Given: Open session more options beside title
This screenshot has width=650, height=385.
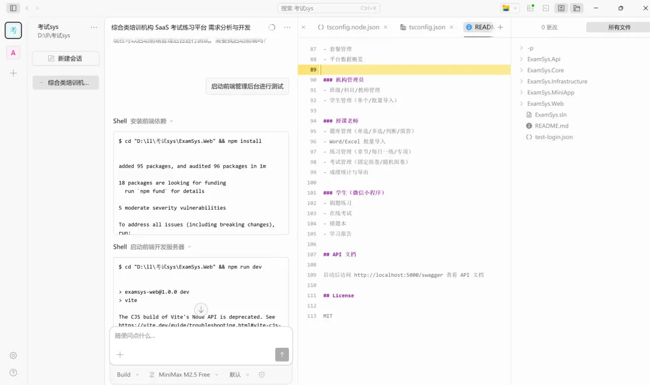Looking at the screenshot, I should tap(287, 27).
